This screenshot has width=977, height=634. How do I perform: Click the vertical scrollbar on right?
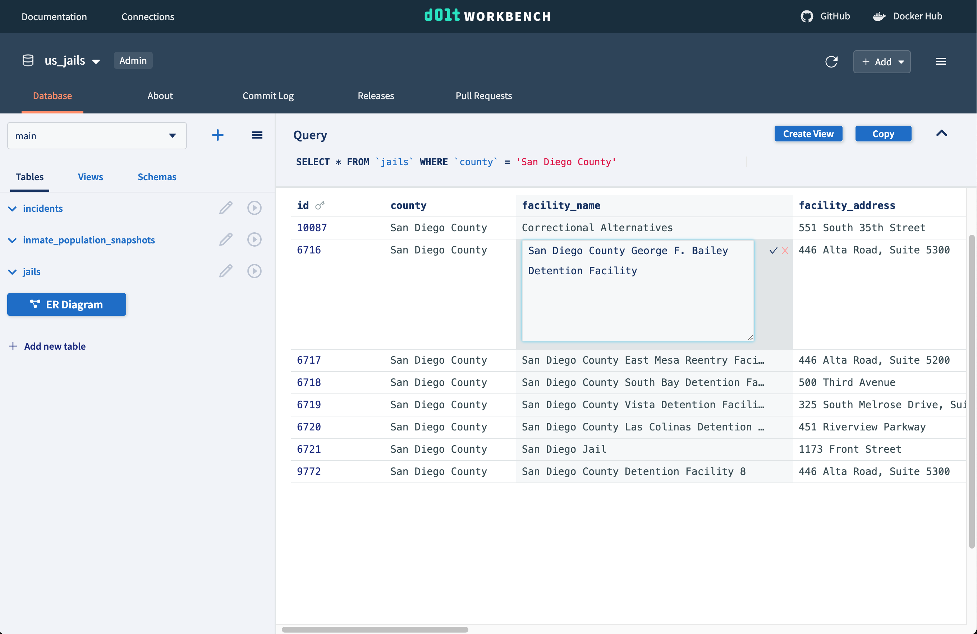[972, 392]
